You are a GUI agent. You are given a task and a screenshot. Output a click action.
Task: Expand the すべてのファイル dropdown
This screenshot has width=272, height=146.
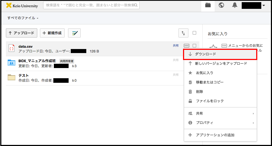(x=23, y=18)
